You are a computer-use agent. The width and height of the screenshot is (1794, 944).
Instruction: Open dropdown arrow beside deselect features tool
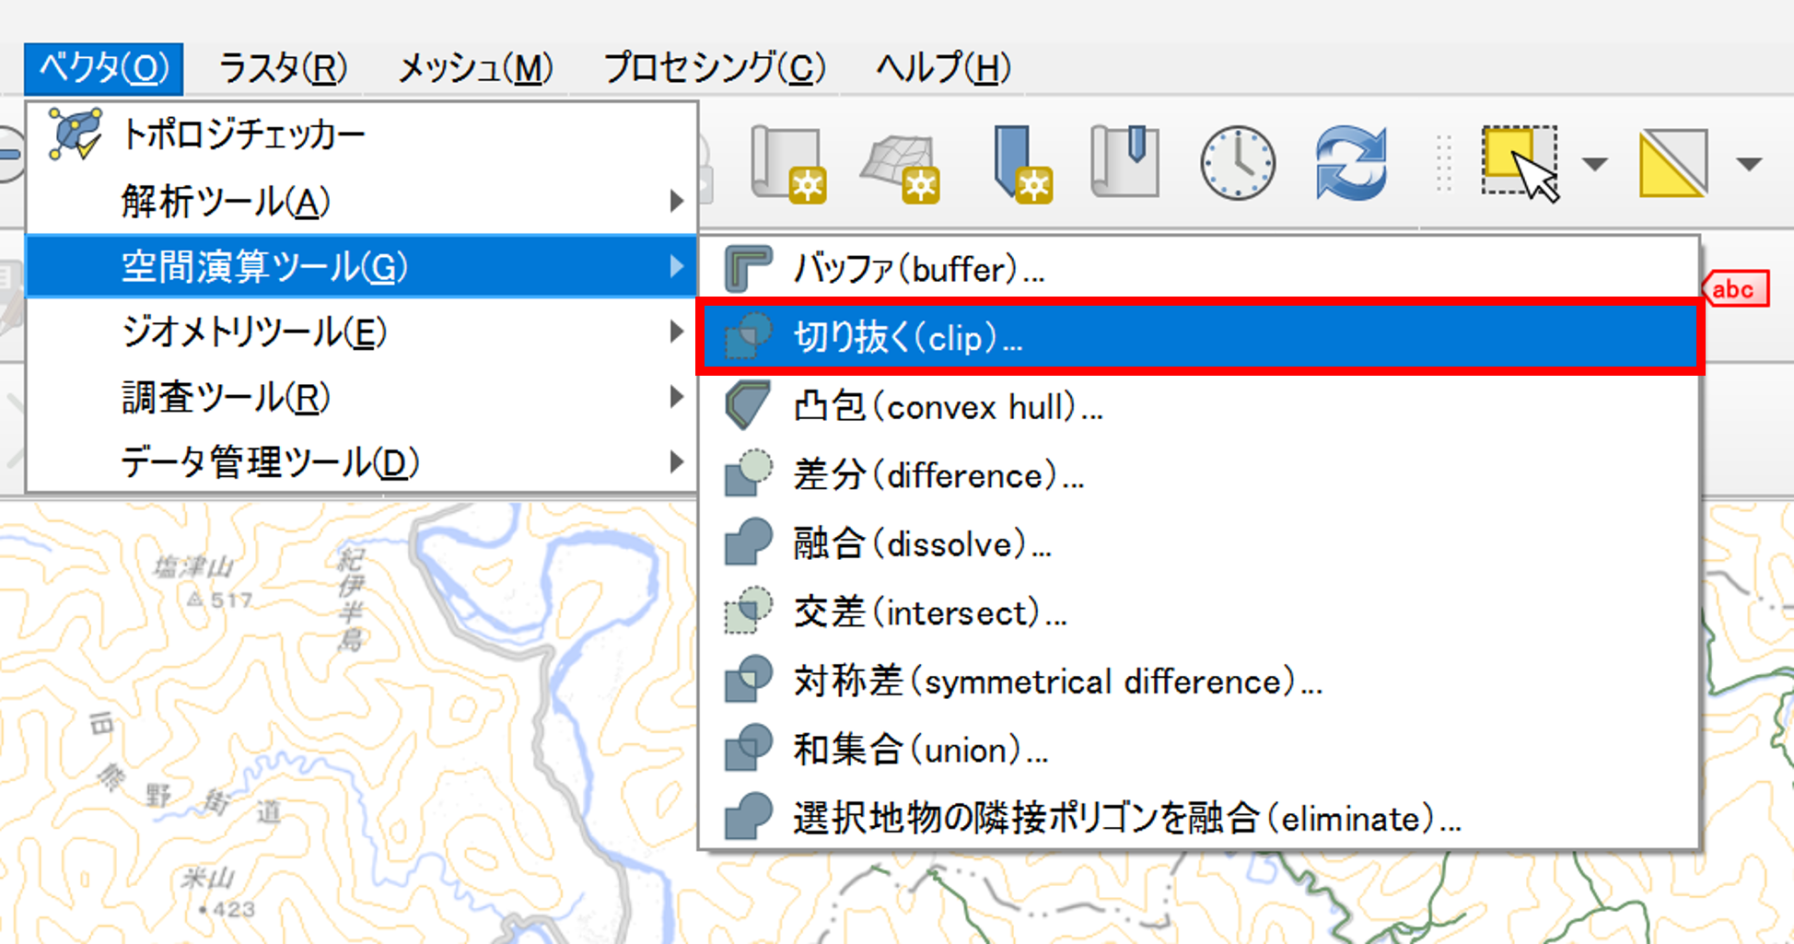(x=1748, y=165)
